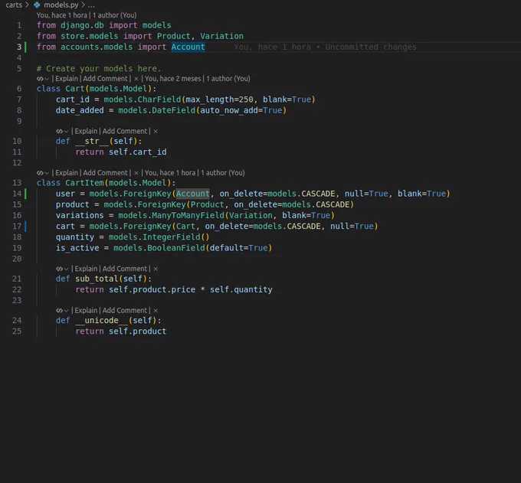521x483 pixels.
Task: Click Add Comment above def __unicode__
Action: pos(125,310)
